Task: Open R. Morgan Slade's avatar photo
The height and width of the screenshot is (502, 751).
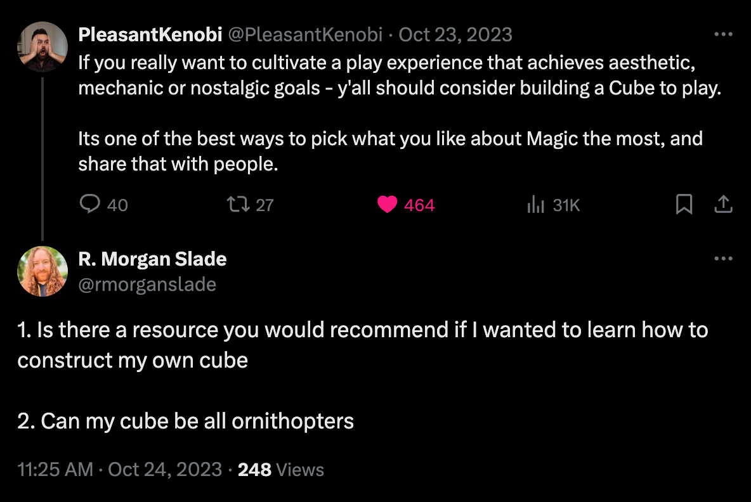Action: 42,271
